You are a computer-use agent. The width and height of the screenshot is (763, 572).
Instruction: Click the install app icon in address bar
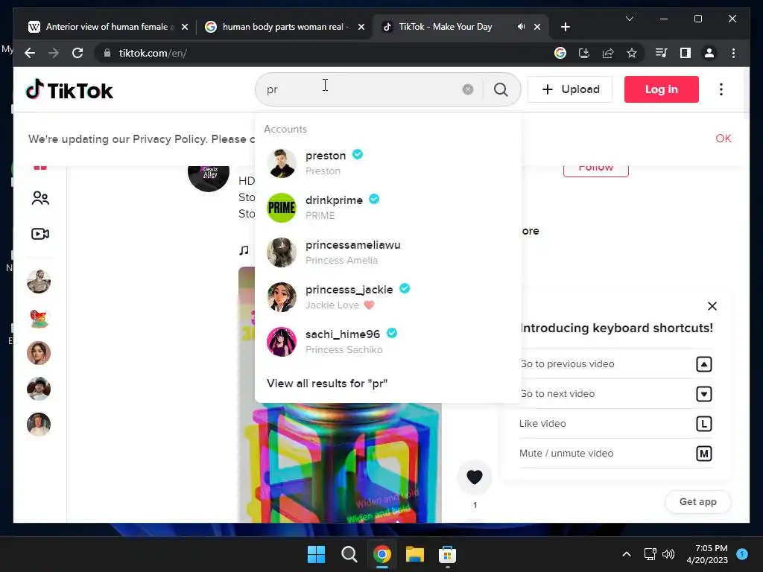[584, 53]
